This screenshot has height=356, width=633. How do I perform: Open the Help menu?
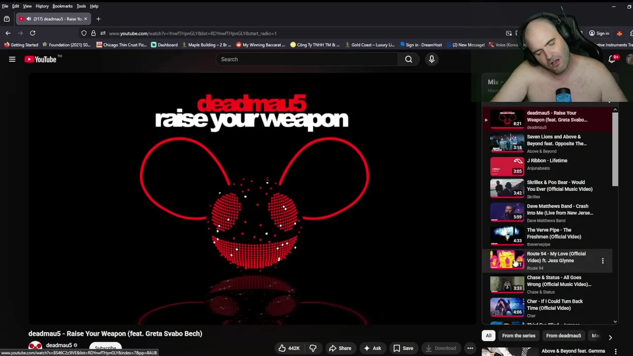pos(94,6)
